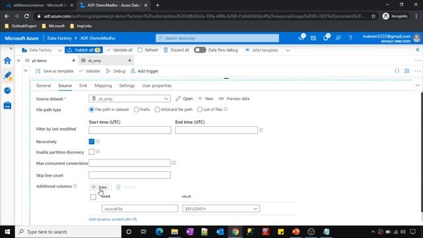Expand the factory resources pane chevrons
This screenshot has width=423, height=238.
(19, 60)
